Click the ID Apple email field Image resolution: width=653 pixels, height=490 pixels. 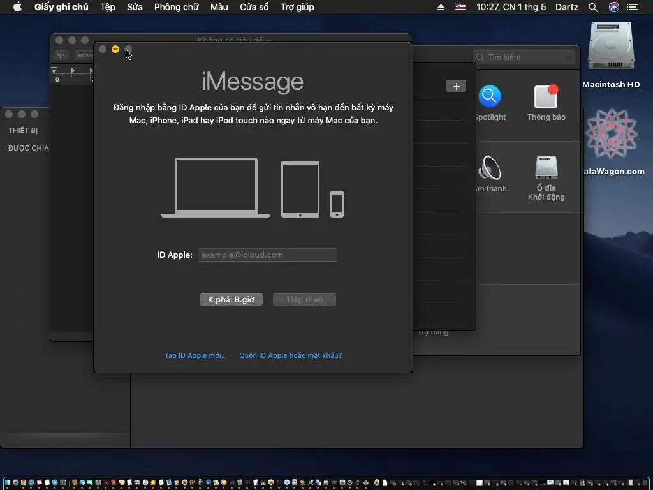click(x=268, y=255)
